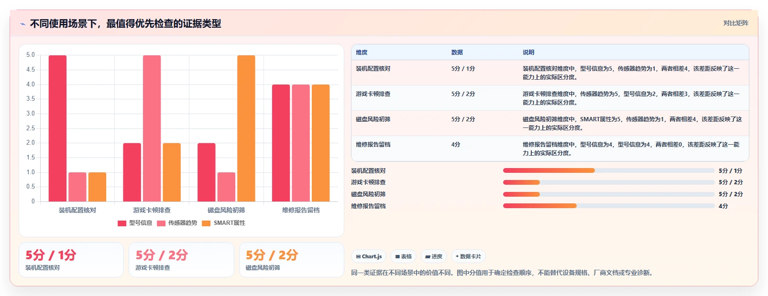The width and height of the screenshot is (768, 296).
Task: Click the description text in 游戏卡顿排查 table row
Action: point(631,98)
